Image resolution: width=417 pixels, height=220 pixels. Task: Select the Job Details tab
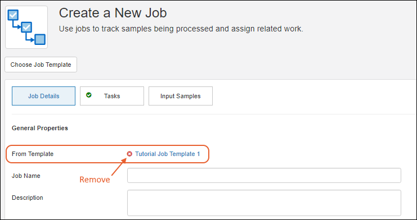[x=44, y=96]
